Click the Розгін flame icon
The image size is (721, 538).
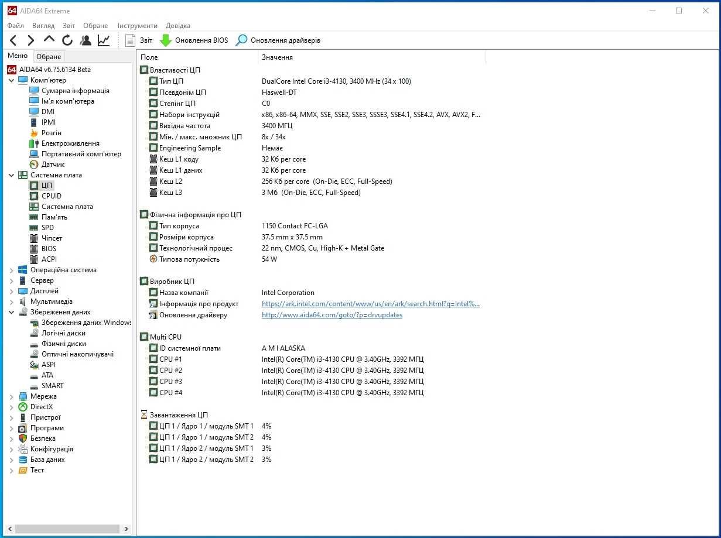pyautogui.click(x=34, y=133)
